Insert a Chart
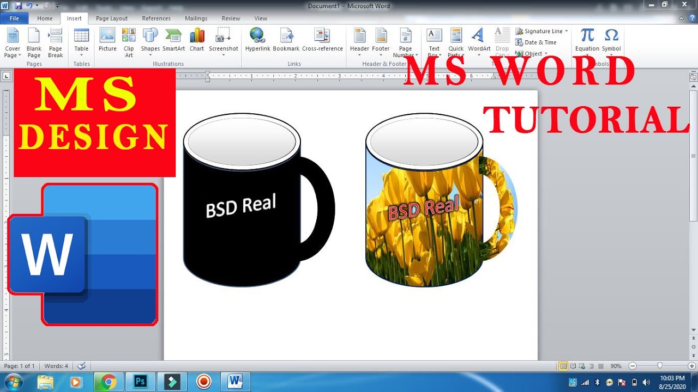 197,41
